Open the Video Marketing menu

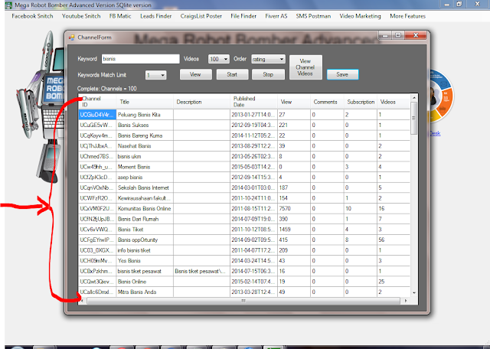point(361,16)
